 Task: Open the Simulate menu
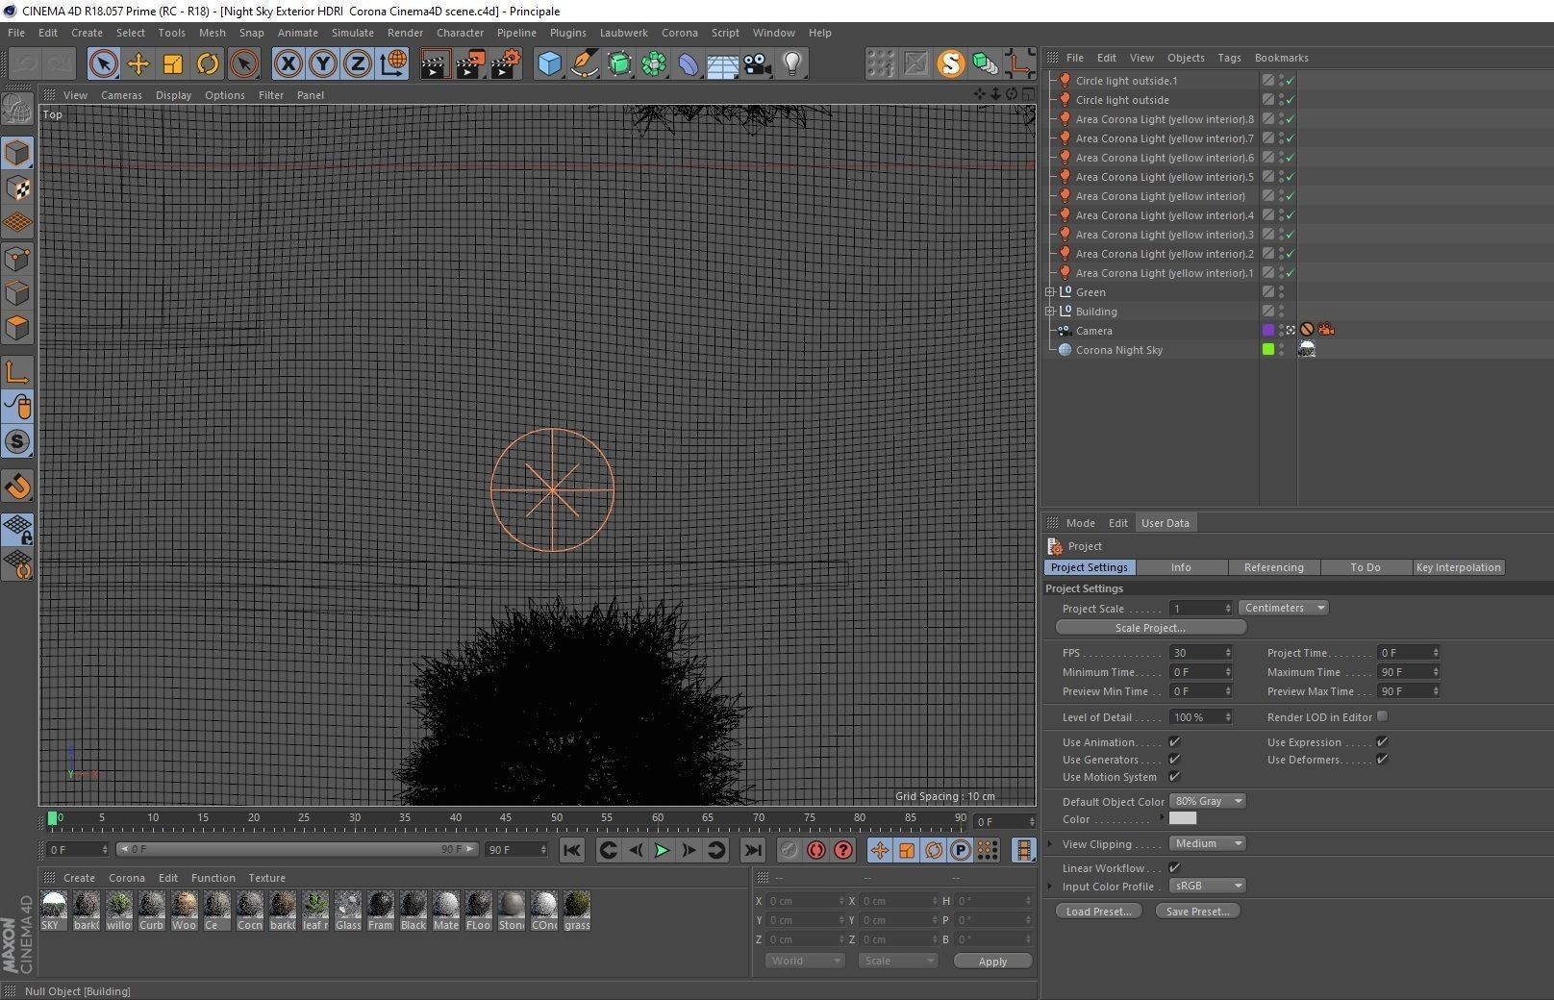point(352,33)
